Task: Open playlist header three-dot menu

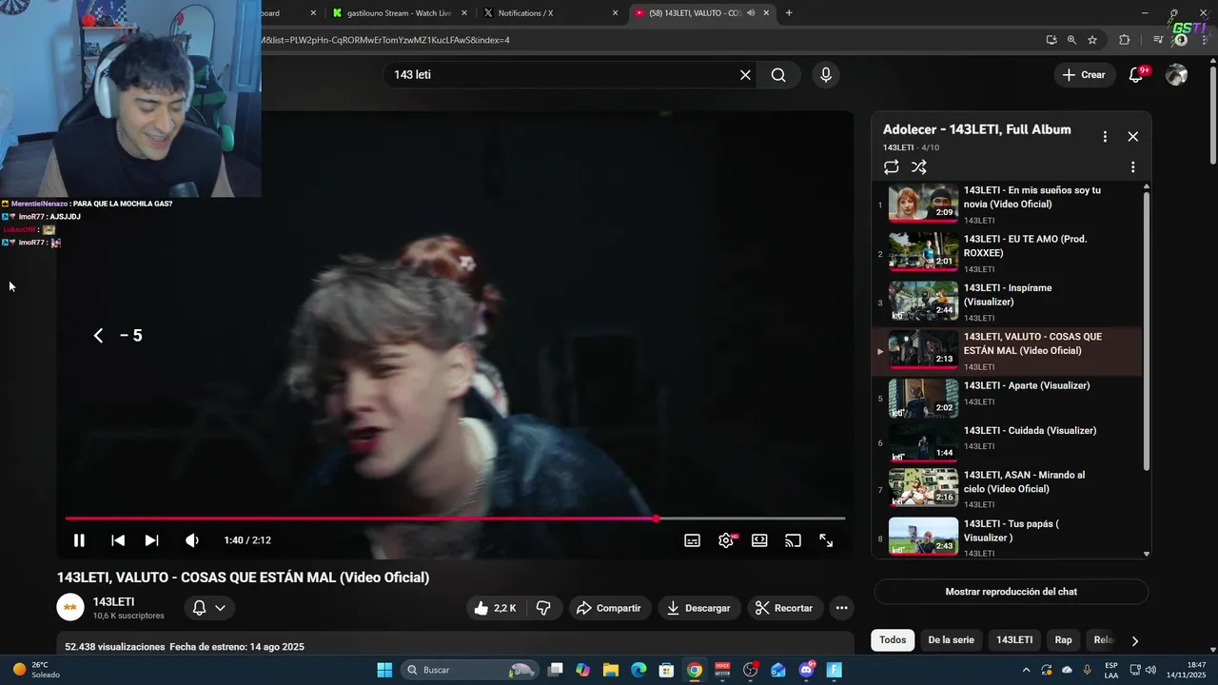Action: pos(1105,136)
